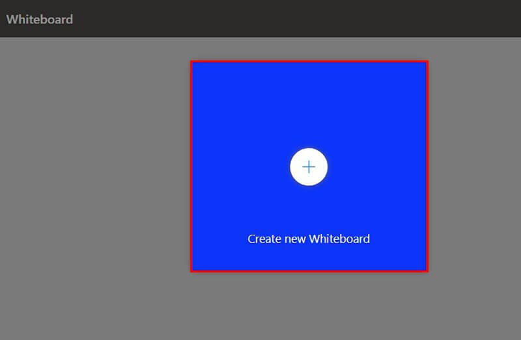Click blue tile area below the Create text
This screenshot has width=521, height=340.
[309, 257]
